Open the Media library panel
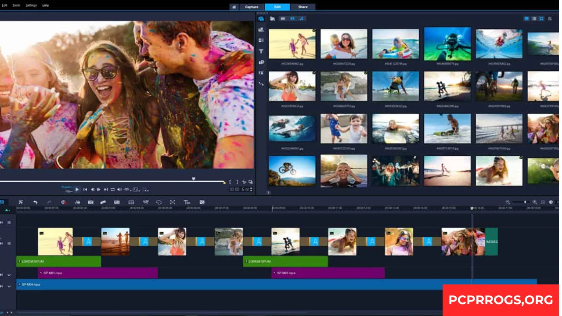Screen dimensions: 562x316 pyautogui.click(x=261, y=19)
